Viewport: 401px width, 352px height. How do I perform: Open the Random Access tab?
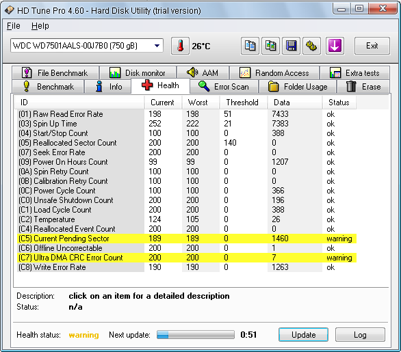pos(274,73)
